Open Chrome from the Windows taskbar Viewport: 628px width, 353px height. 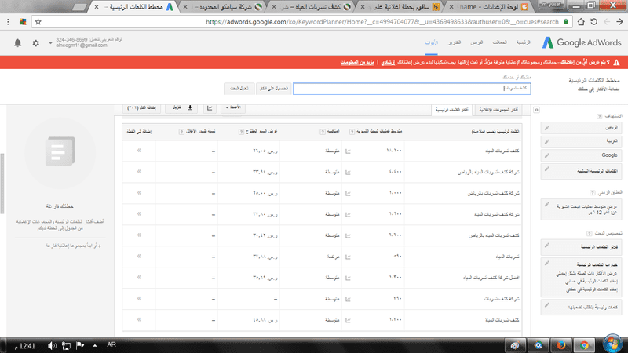point(584,345)
